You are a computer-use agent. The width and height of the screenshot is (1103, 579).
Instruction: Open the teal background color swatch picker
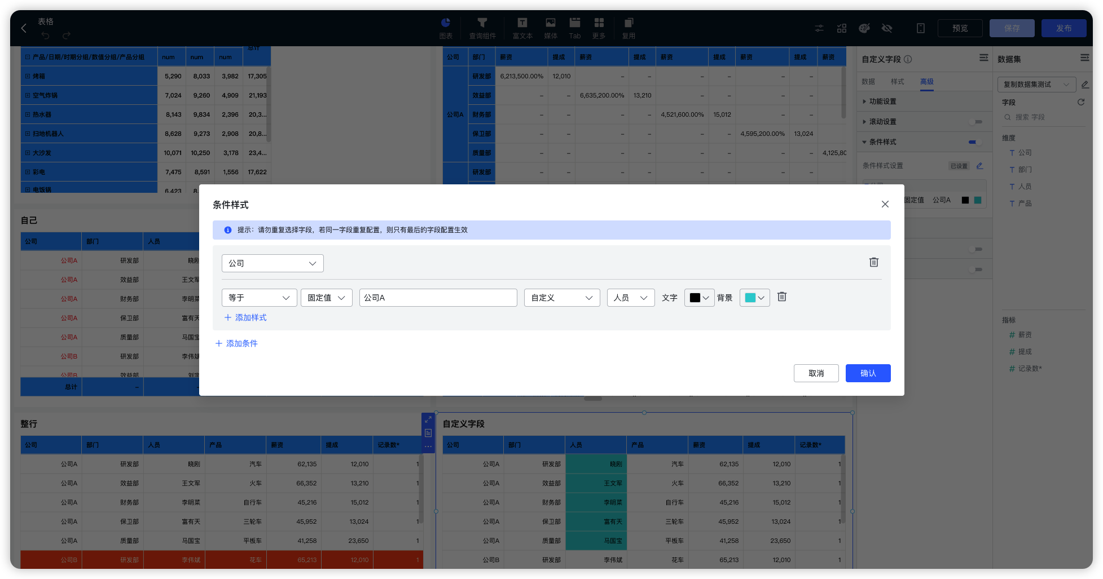point(754,297)
